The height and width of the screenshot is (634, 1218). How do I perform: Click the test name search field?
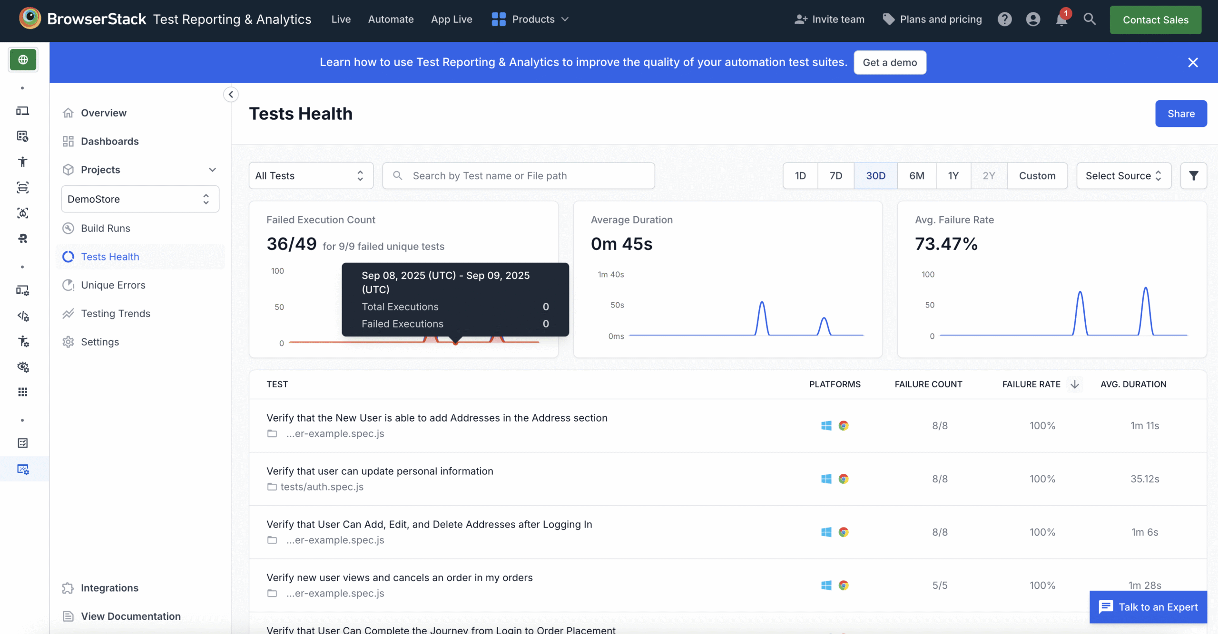[519, 175]
